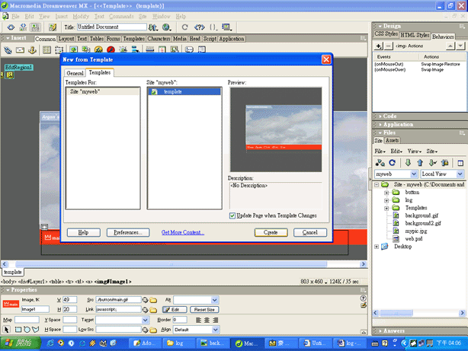This screenshot has height=351, width=468.
Task: Select web.psd in the file tree
Action: [413, 238]
